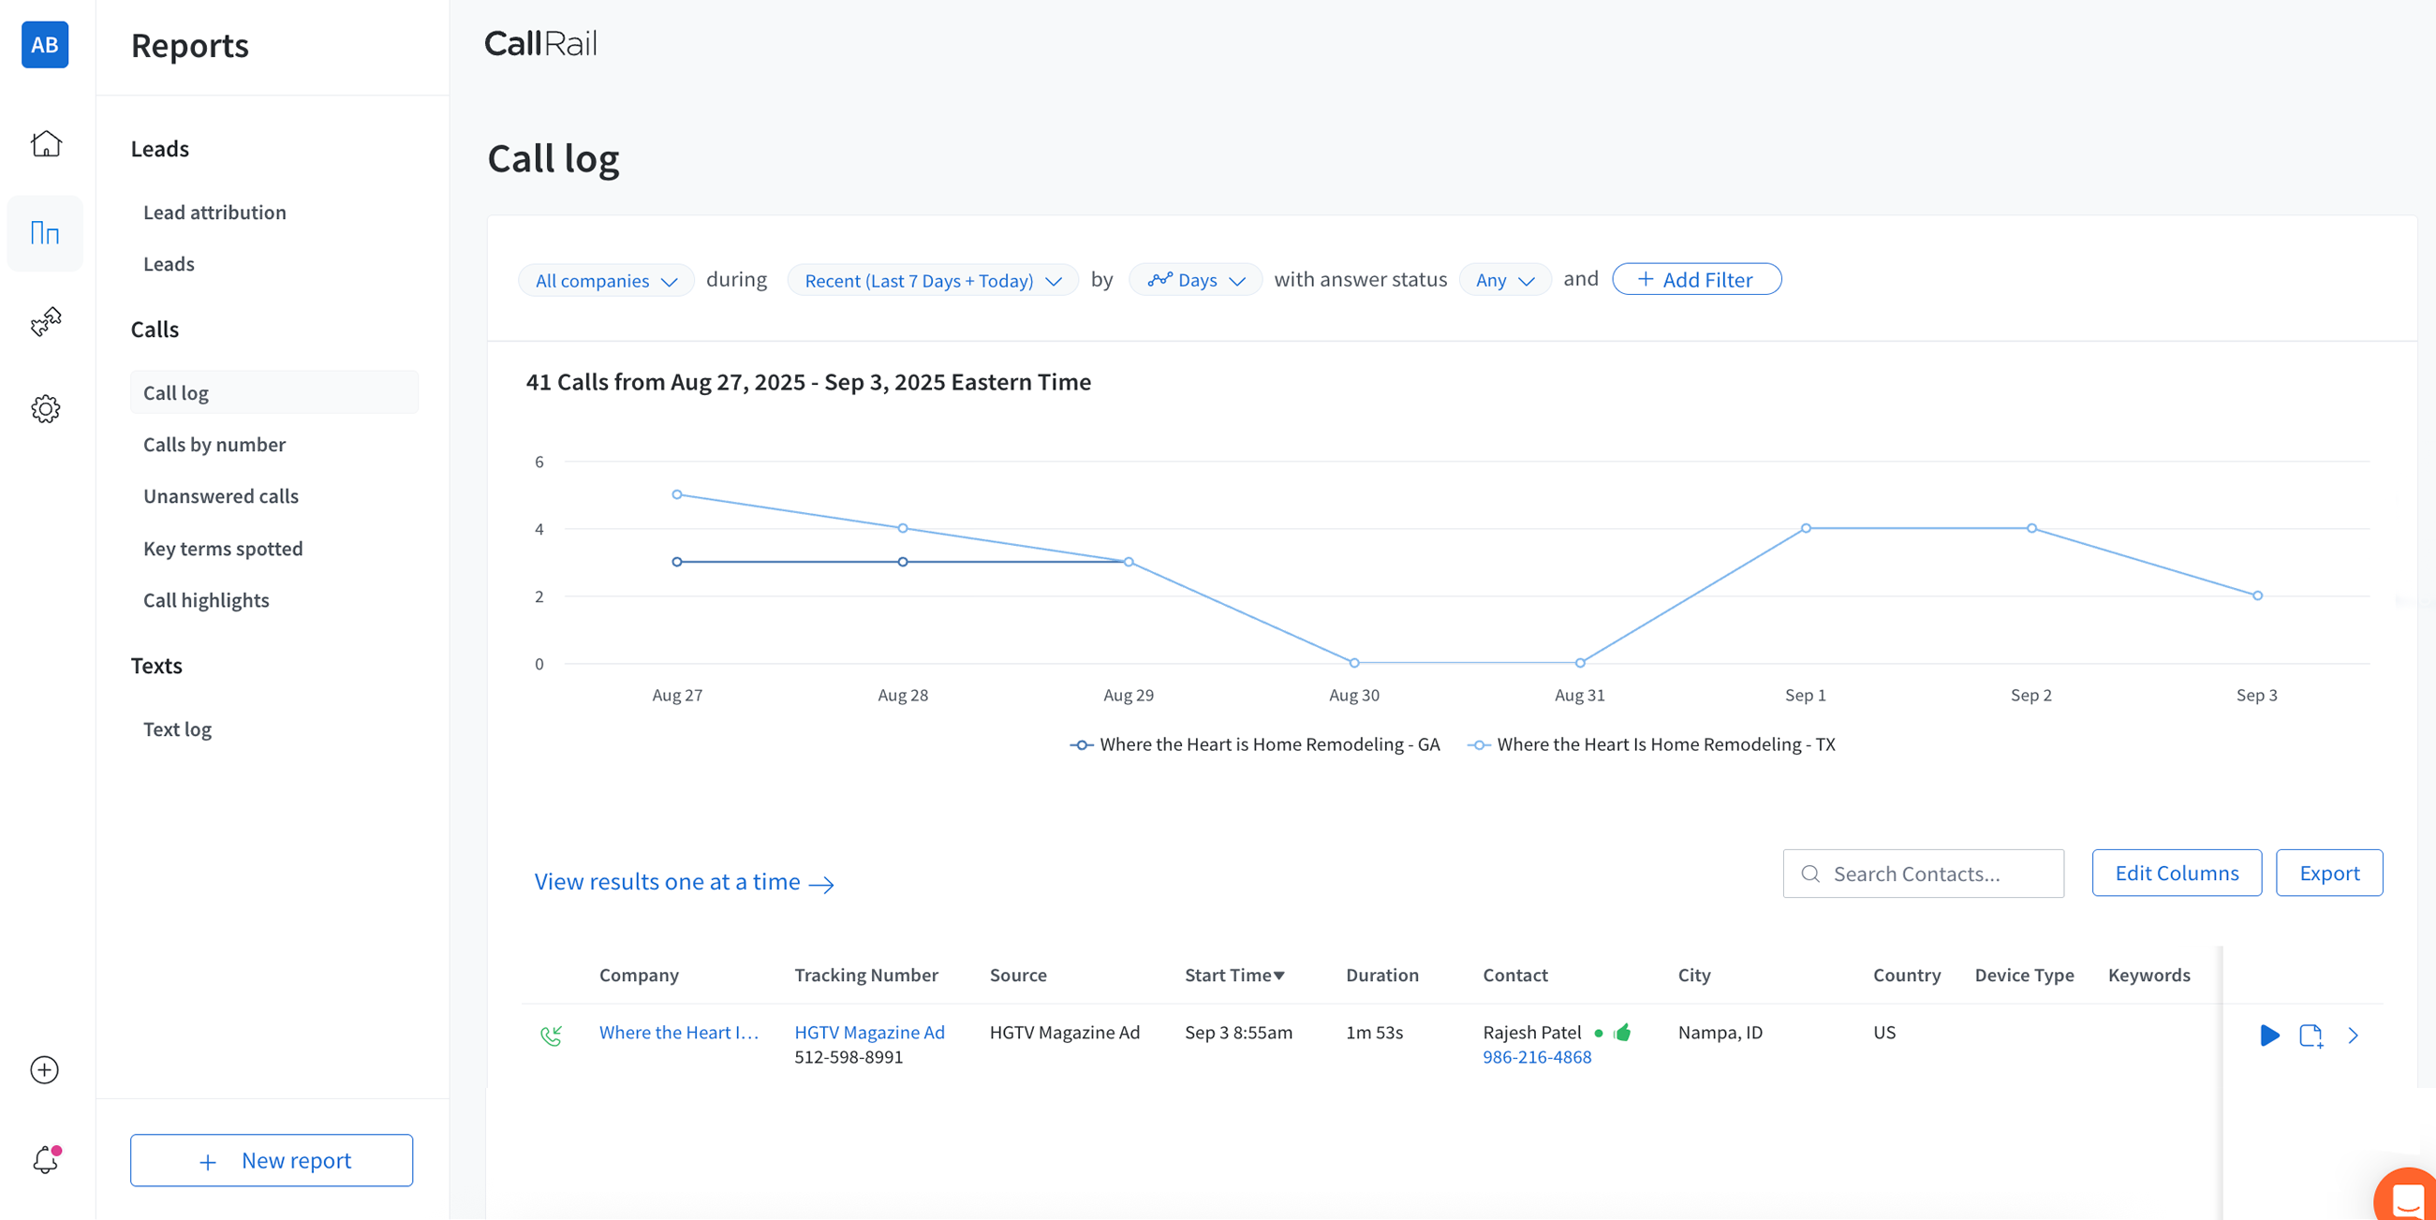The height and width of the screenshot is (1220, 2436).
Task: Click the Sep 1 data point on chart
Action: coord(1806,528)
